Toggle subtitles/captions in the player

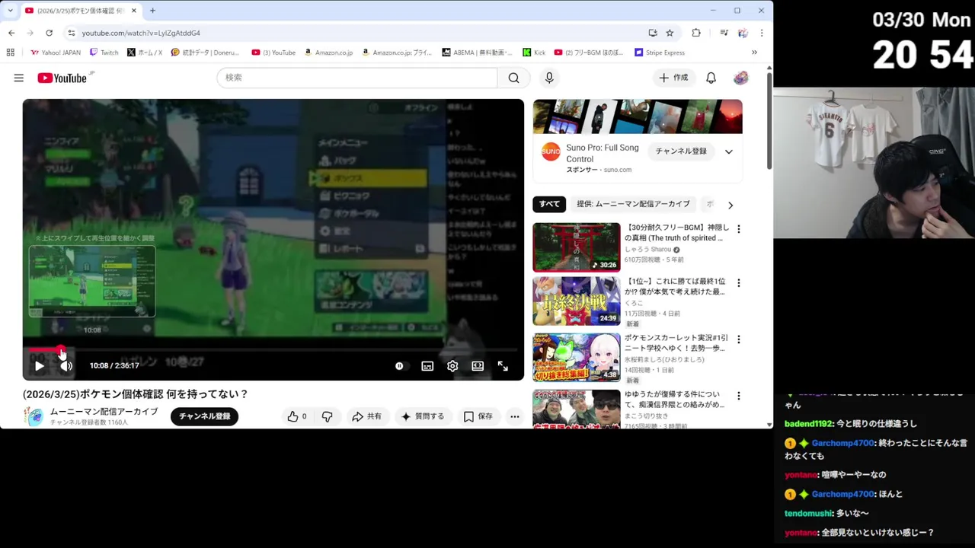[427, 366]
